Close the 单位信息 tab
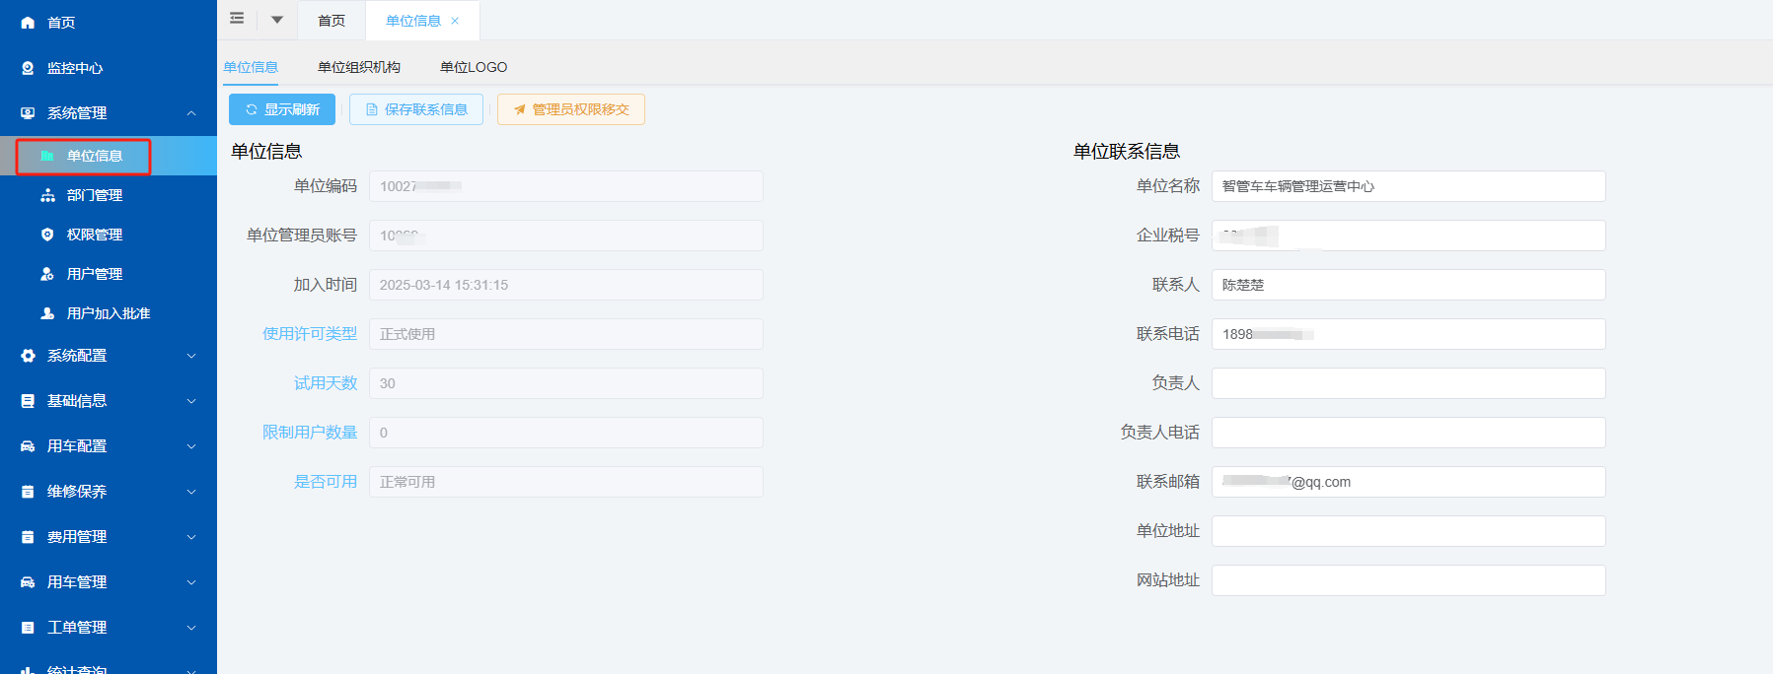Image resolution: width=1773 pixels, height=674 pixels. click(x=455, y=21)
